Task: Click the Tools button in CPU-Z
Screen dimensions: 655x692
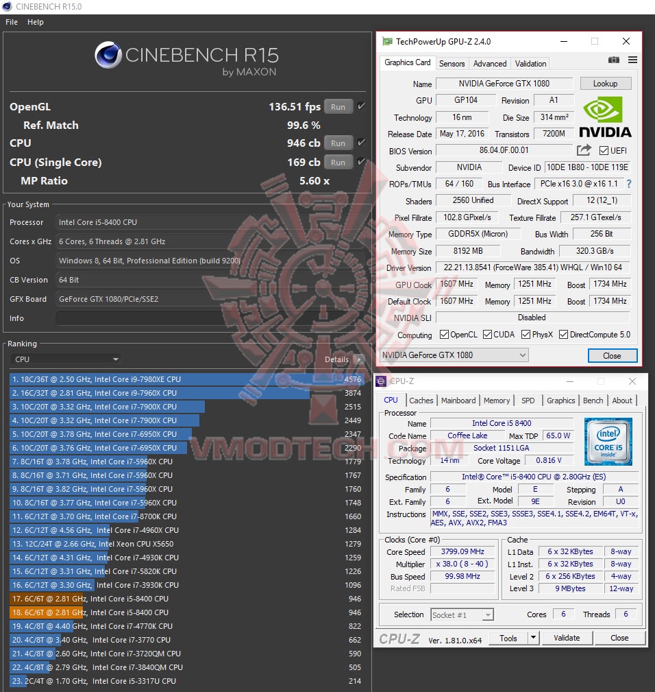Action: coord(508,638)
